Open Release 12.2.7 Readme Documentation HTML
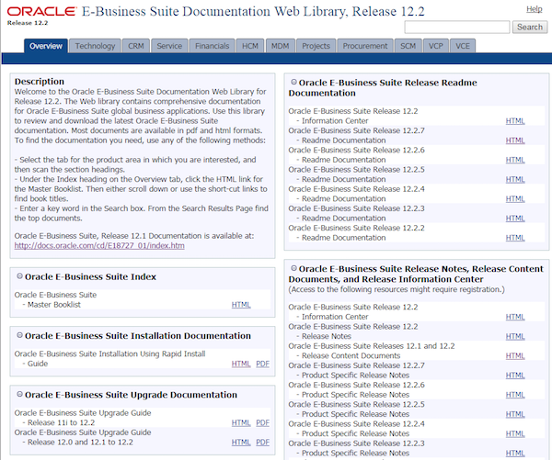Viewport: 552px width, 460px height. click(515, 140)
